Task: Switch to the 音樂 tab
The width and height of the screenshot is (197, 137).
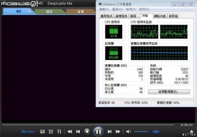Action: click(x=81, y=12)
